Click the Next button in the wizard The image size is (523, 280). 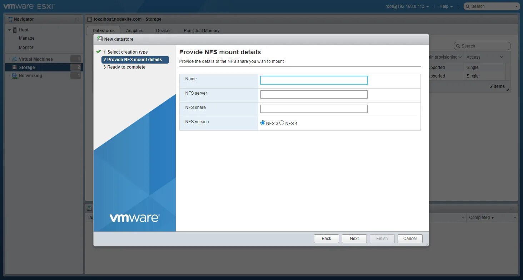(x=354, y=239)
